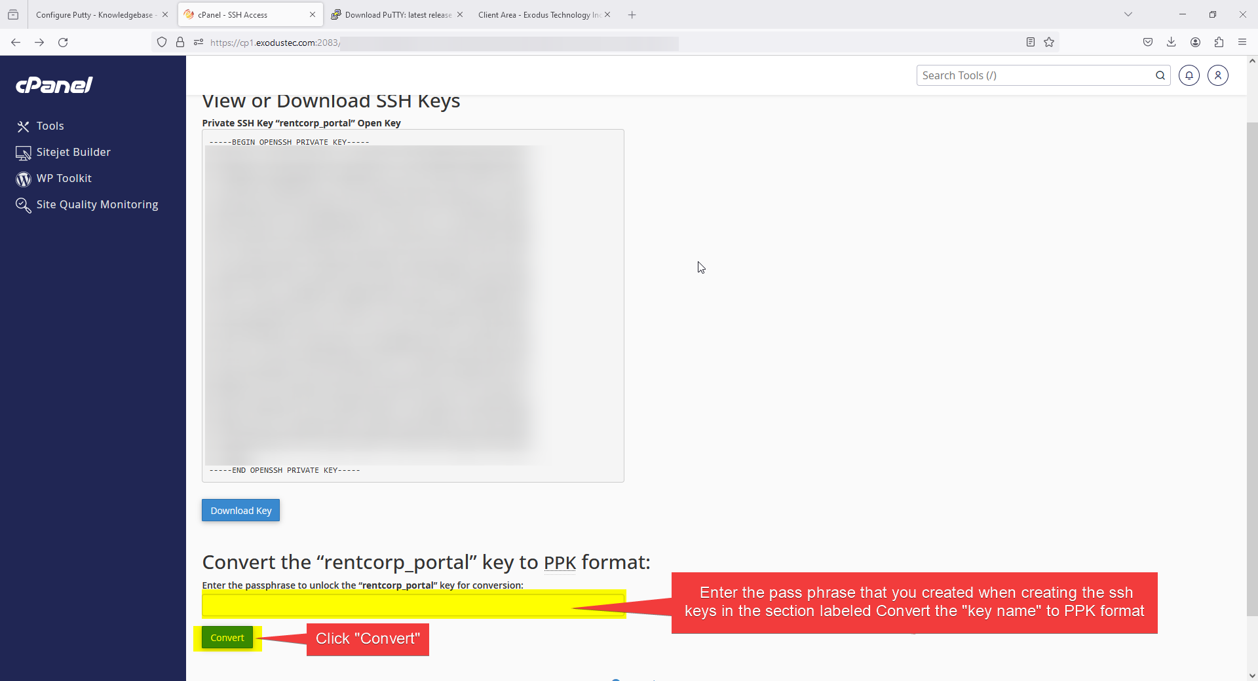The height and width of the screenshot is (681, 1258).
Task: Click the cPanel notifications bell icon
Action: click(x=1189, y=75)
